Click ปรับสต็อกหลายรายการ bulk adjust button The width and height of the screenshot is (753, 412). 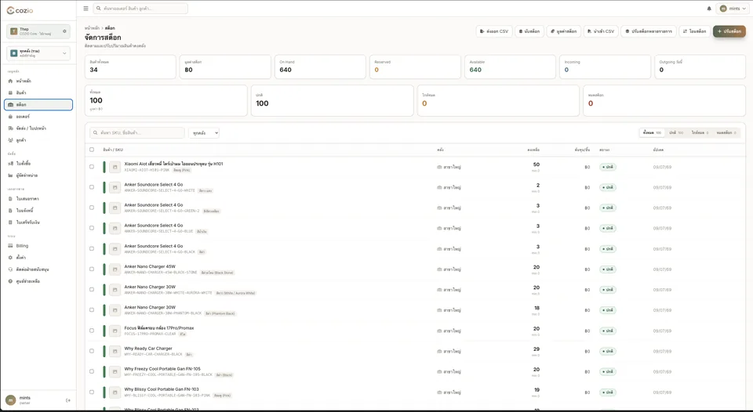tap(649, 31)
